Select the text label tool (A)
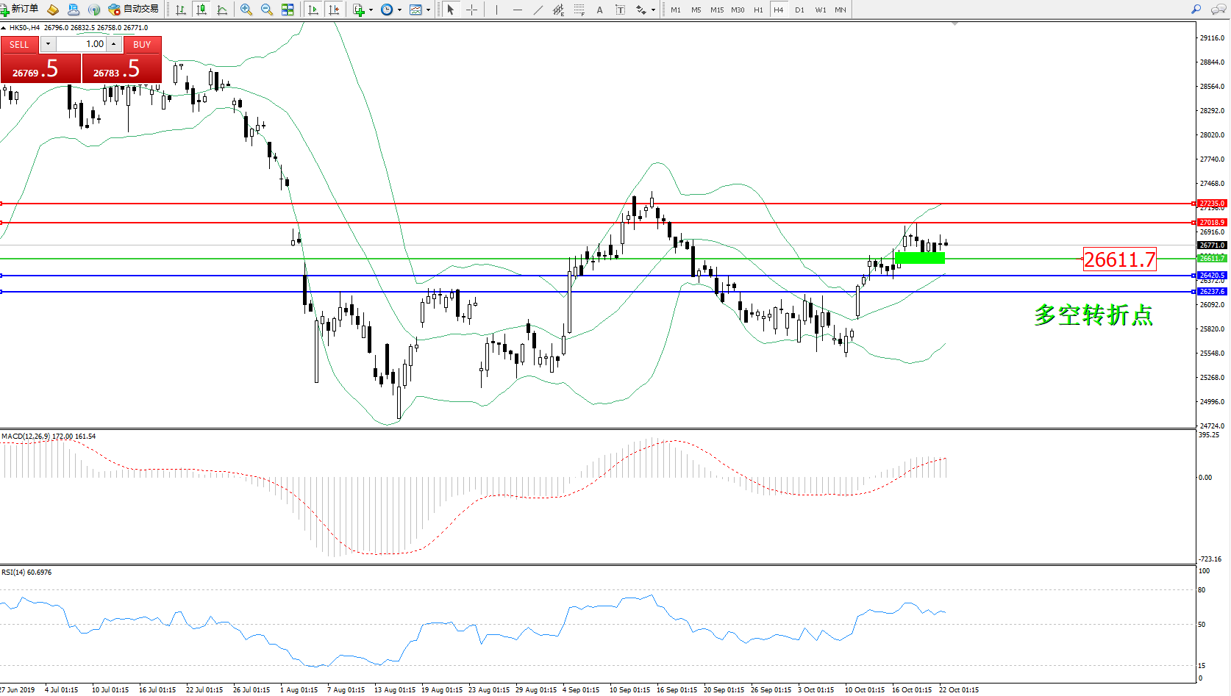Screen dimensions: 1231x696 coord(599,10)
